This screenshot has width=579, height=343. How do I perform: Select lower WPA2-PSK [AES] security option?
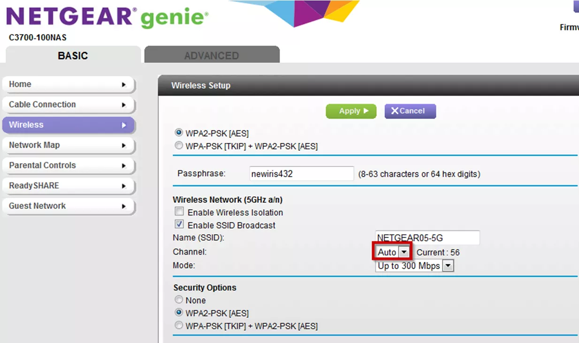[179, 313]
